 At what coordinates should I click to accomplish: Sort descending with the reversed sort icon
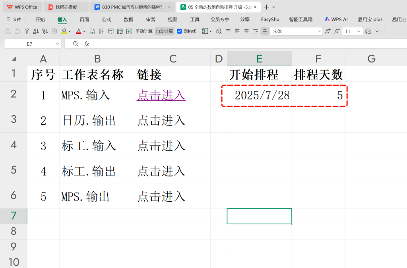pyautogui.click(x=45, y=31)
